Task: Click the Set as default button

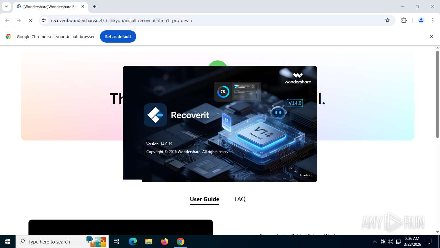Action: [118, 36]
